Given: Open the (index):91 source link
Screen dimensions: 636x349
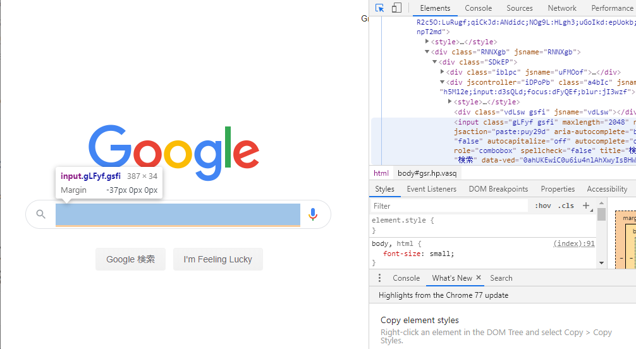Looking at the screenshot, I should point(574,243).
